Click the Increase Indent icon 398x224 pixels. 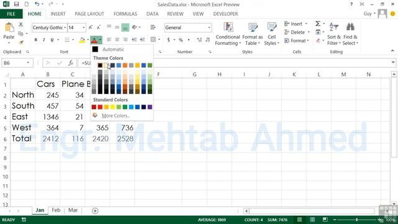[142, 40]
